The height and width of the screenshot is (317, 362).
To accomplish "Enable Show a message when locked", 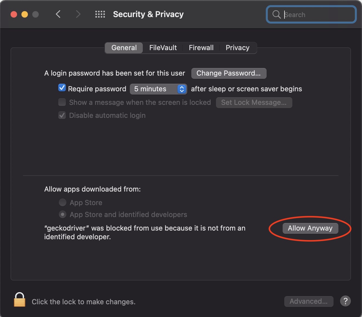I will pyautogui.click(x=62, y=102).
